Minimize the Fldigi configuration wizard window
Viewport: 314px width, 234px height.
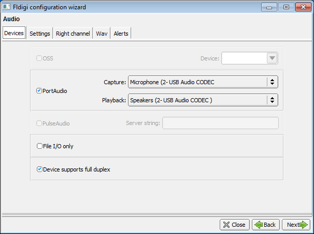pos(269,7)
